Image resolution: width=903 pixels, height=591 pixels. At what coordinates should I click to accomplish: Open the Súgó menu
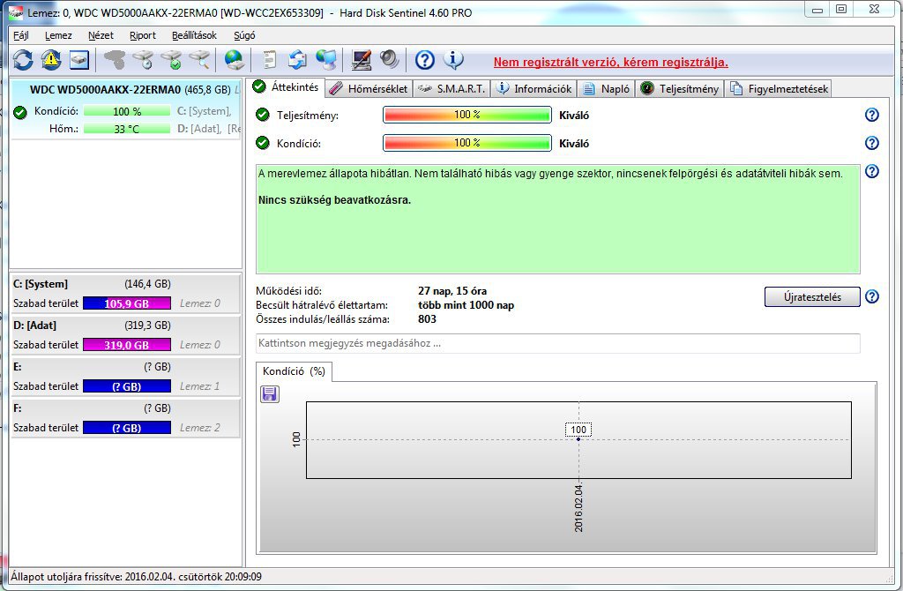(244, 35)
